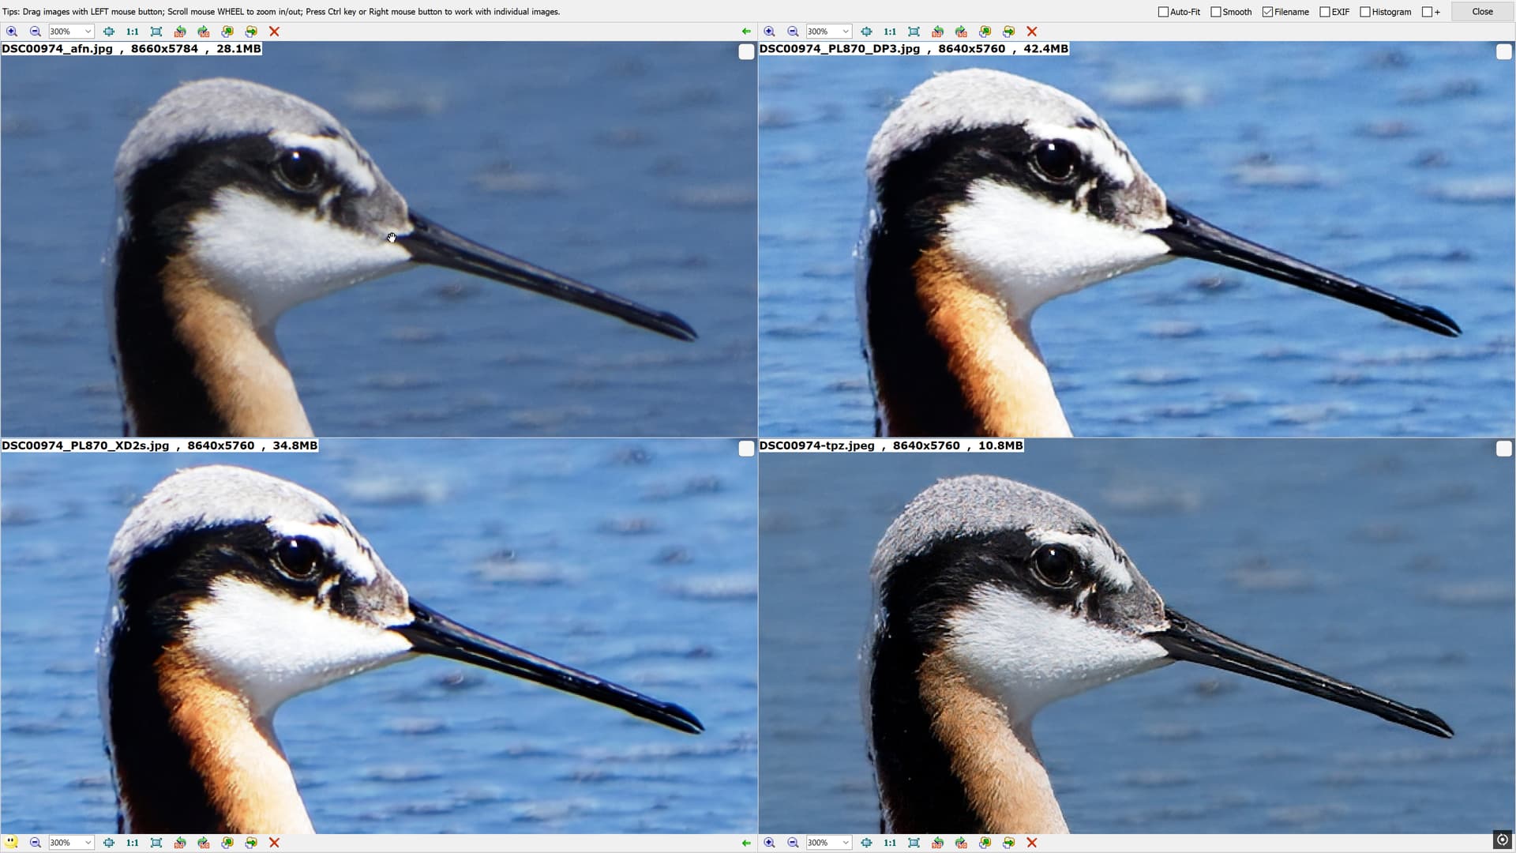This screenshot has height=853, width=1516.
Task: Zoom out on the PL870_DP3.jpg pane
Action: (794, 32)
